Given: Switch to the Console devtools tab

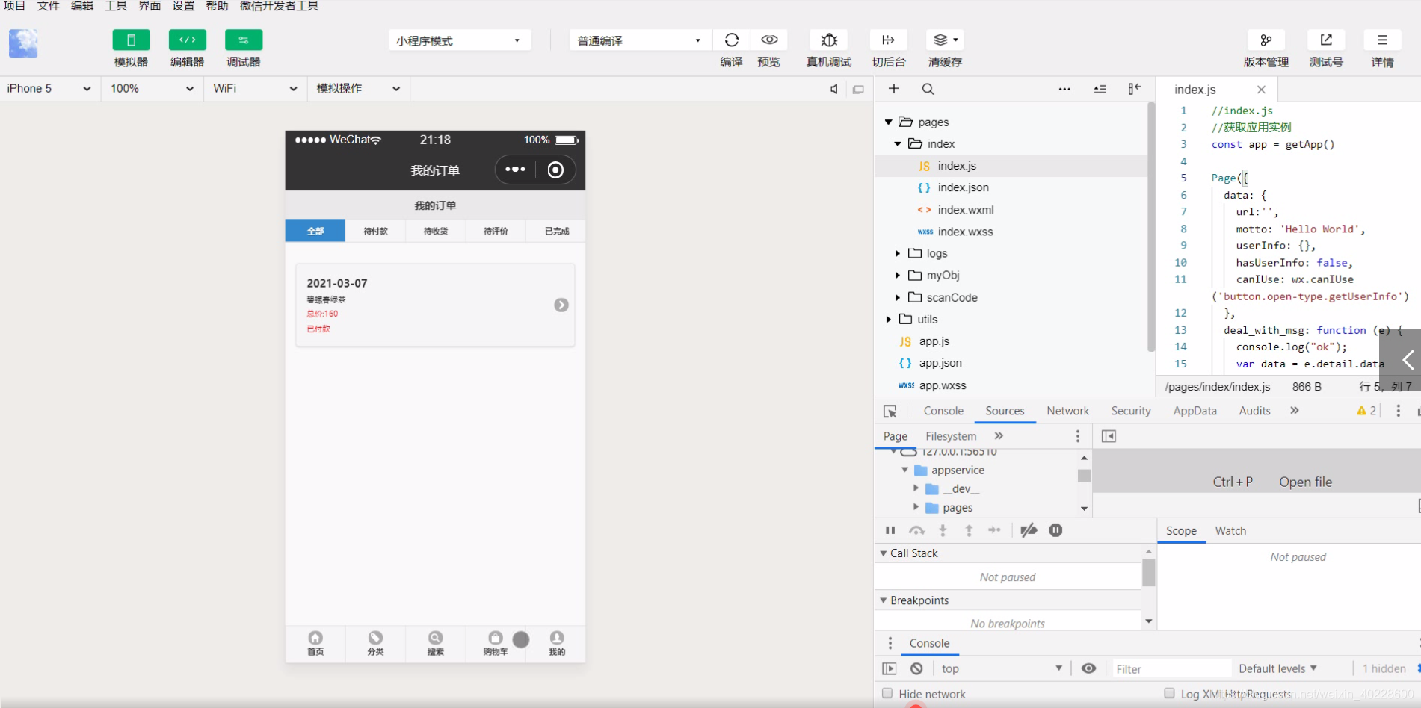Looking at the screenshot, I should point(943,411).
